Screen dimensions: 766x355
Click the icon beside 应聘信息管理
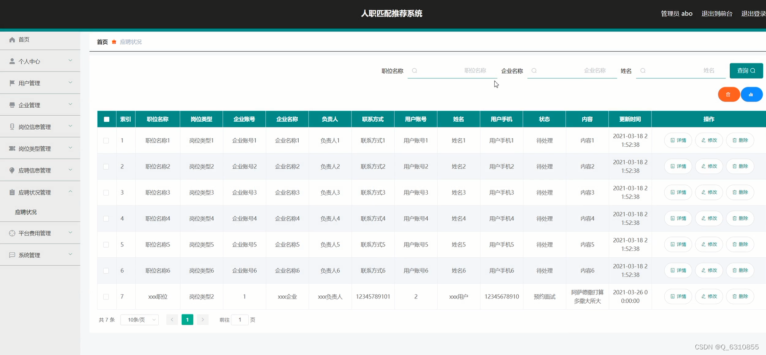12,170
